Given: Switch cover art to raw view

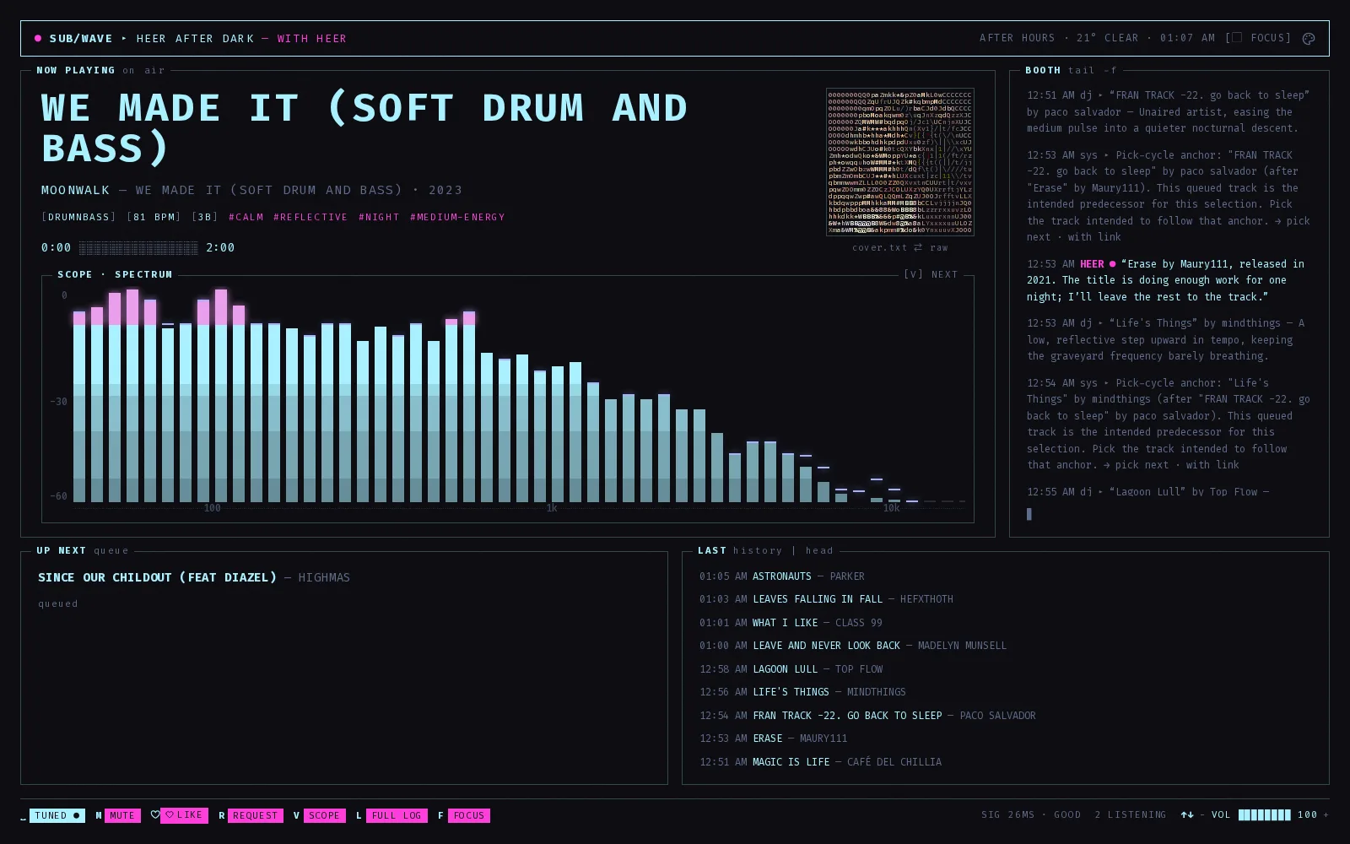Looking at the screenshot, I should [939, 247].
